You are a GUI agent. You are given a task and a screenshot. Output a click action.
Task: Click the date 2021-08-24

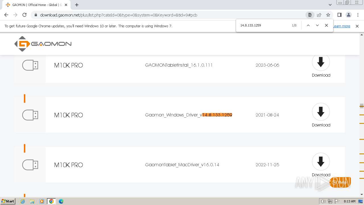[x=267, y=115]
